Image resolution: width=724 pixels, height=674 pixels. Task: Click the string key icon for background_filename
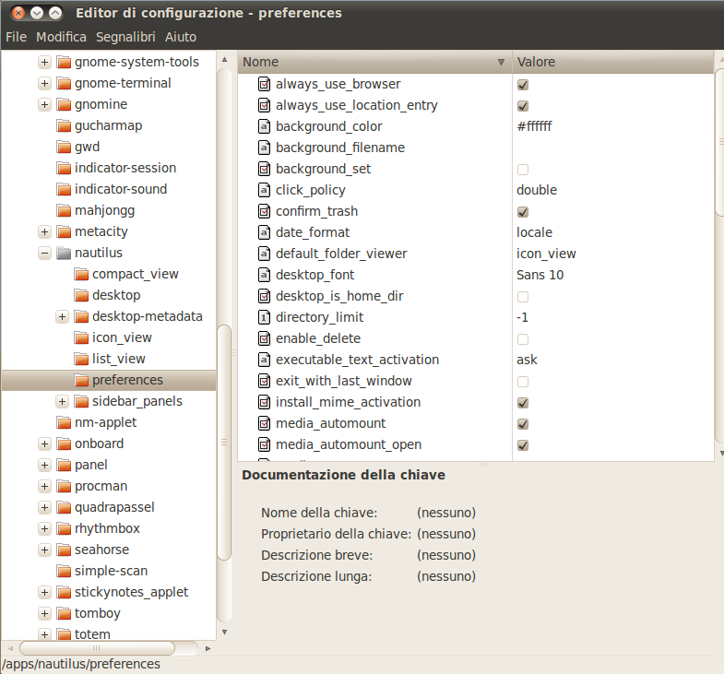coord(264,148)
